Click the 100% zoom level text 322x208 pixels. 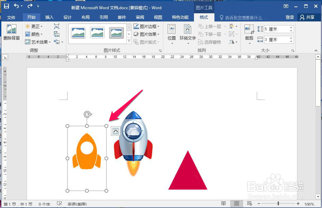tap(309, 204)
